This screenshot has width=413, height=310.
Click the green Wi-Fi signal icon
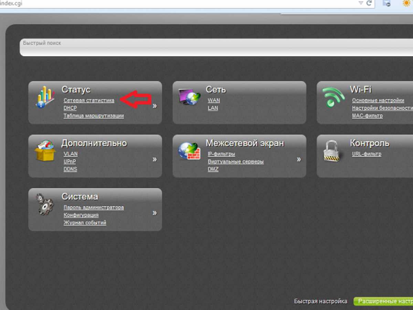pos(333,96)
